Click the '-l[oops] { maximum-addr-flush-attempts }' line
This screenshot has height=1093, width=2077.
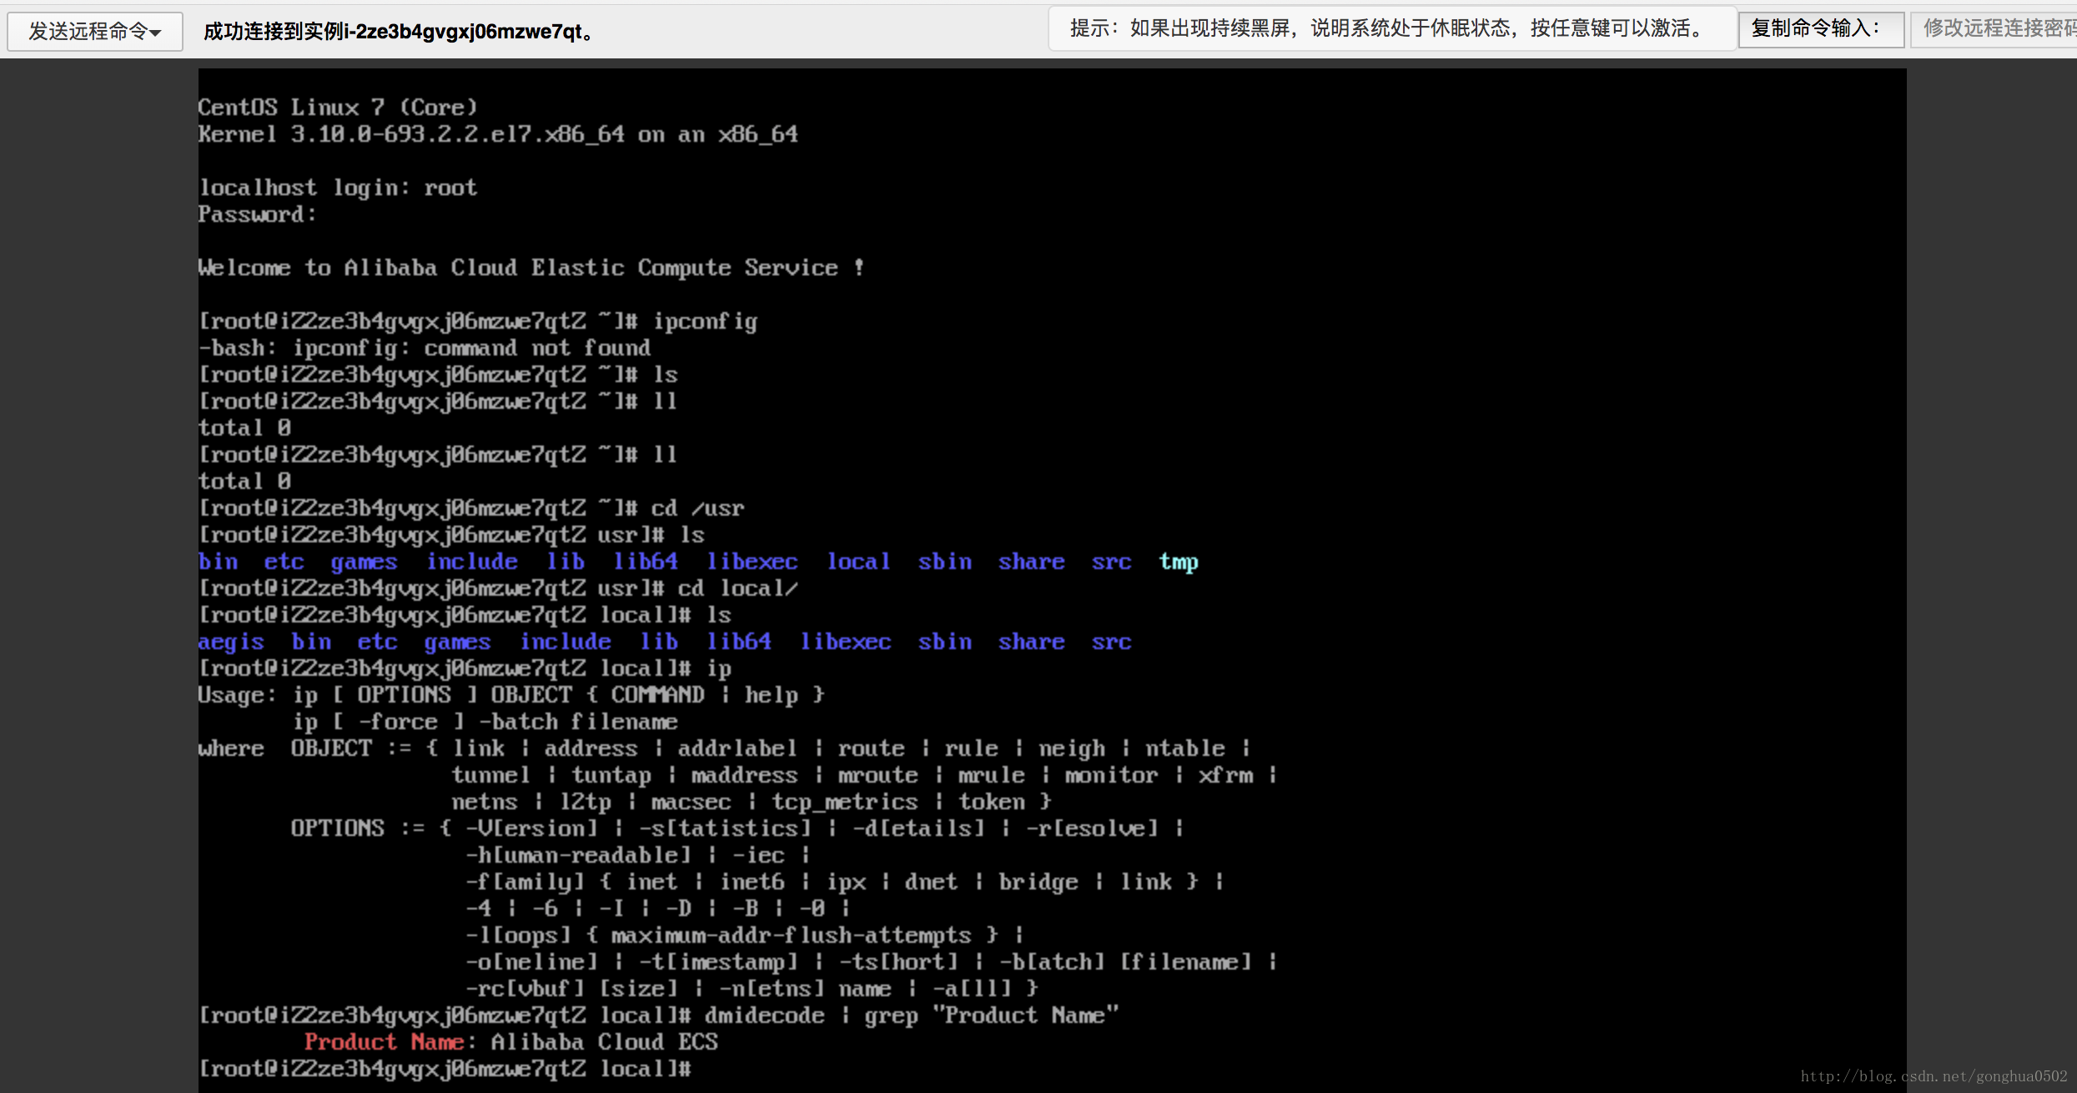745,935
